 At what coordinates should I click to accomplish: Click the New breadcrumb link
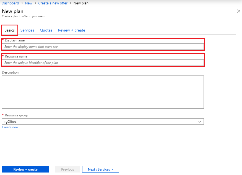[28, 3]
